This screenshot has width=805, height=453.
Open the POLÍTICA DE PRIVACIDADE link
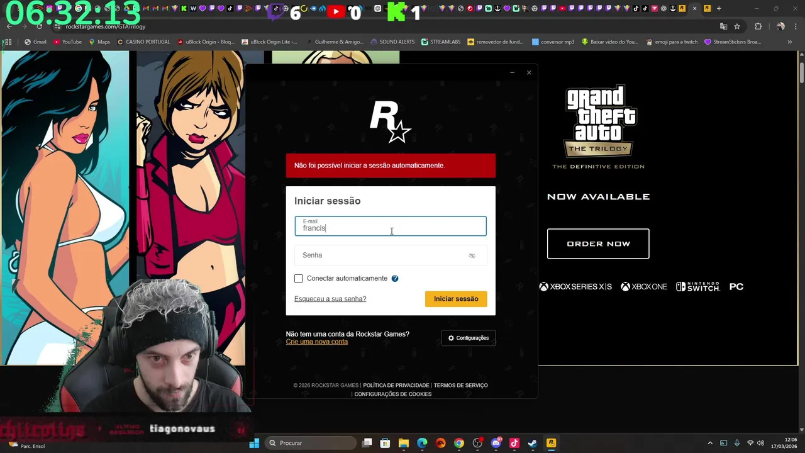pos(396,385)
